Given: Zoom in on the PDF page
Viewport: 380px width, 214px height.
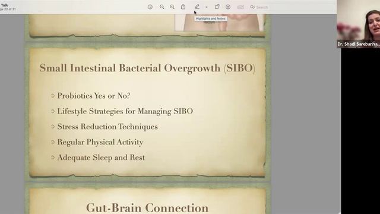Looking at the screenshot, I should (x=172, y=7).
